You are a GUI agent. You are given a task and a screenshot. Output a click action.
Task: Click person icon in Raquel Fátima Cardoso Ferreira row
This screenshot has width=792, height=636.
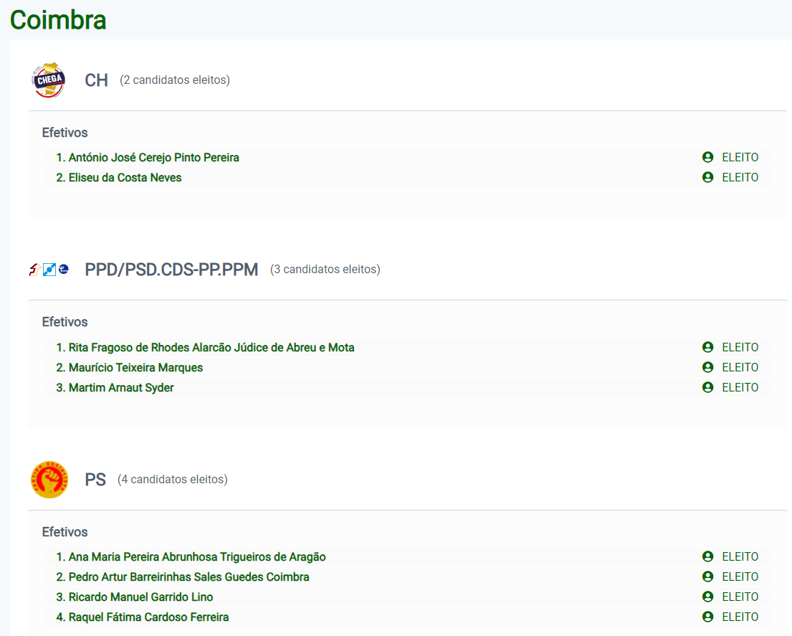coord(707,617)
